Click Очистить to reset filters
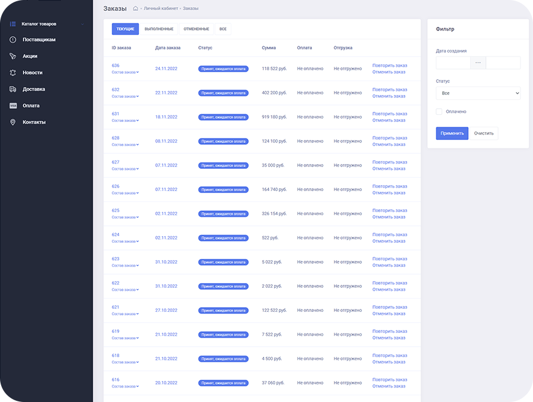This screenshot has width=533, height=402. [484, 133]
